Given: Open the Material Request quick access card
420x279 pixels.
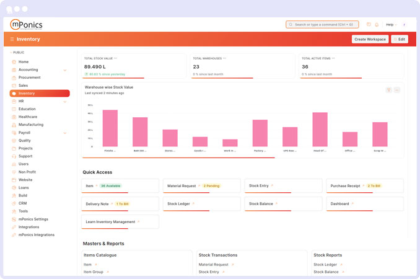Looking at the screenshot, I should 202,186.
